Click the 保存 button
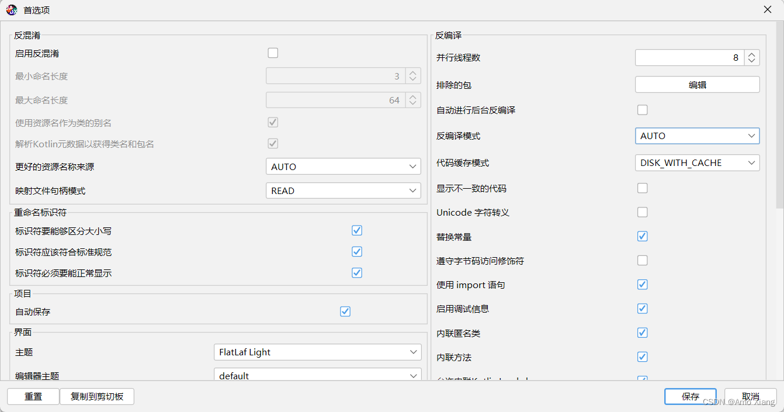784x412 pixels. pos(691,397)
